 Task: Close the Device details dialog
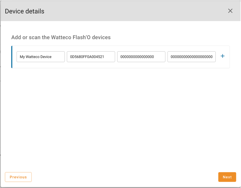point(230,11)
